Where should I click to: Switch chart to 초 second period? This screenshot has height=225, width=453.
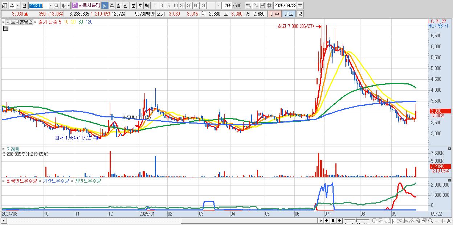tap(140, 5)
